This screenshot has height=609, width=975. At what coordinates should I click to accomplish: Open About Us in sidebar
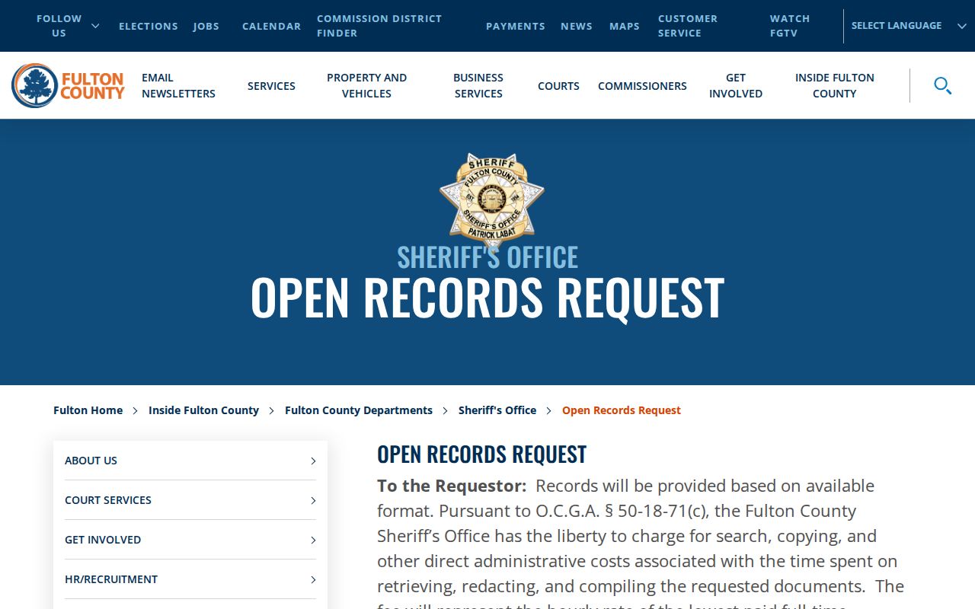(91, 461)
